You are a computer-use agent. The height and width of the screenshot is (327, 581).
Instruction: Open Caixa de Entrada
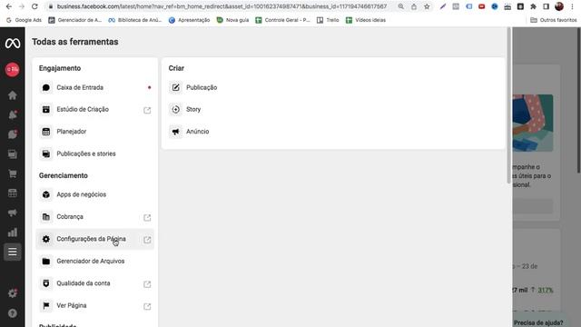(94, 87)
